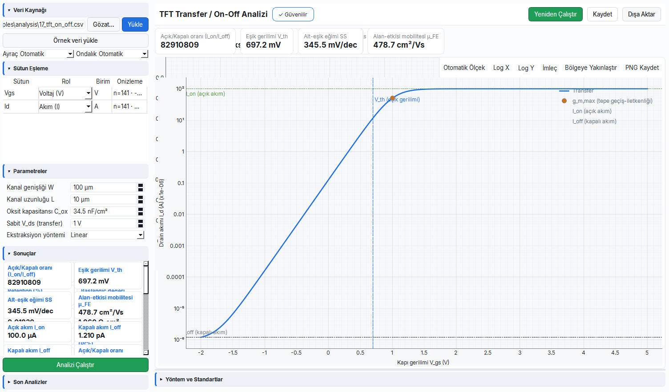Click the Gözat browse button
Image resolution: width=669 pixels, height=392 pixels.
[x=104, y=24]
